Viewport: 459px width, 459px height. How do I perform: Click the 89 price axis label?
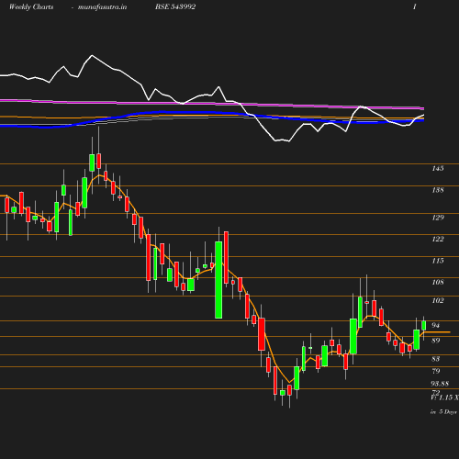(x=435, y=341)
